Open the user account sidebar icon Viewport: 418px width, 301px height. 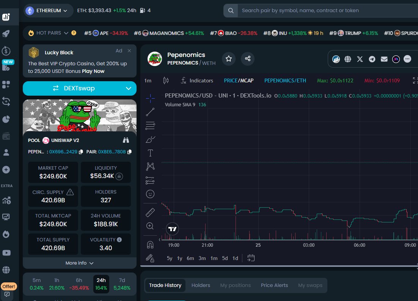pyautogui.click(x=6, y=152)
